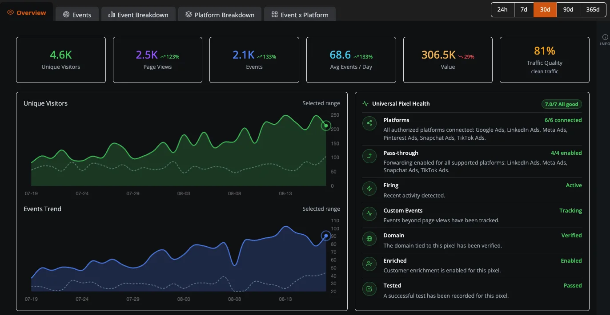This screenshot has width=610, height=315.
Task: Click the Tracking status text
Action: click(x=570, y=211)
